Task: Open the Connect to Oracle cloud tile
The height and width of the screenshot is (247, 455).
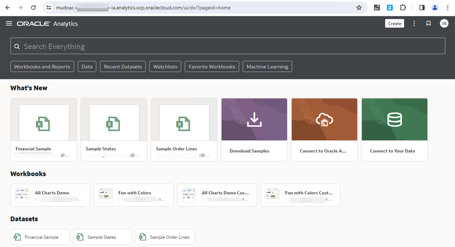Action: point(324,130)
